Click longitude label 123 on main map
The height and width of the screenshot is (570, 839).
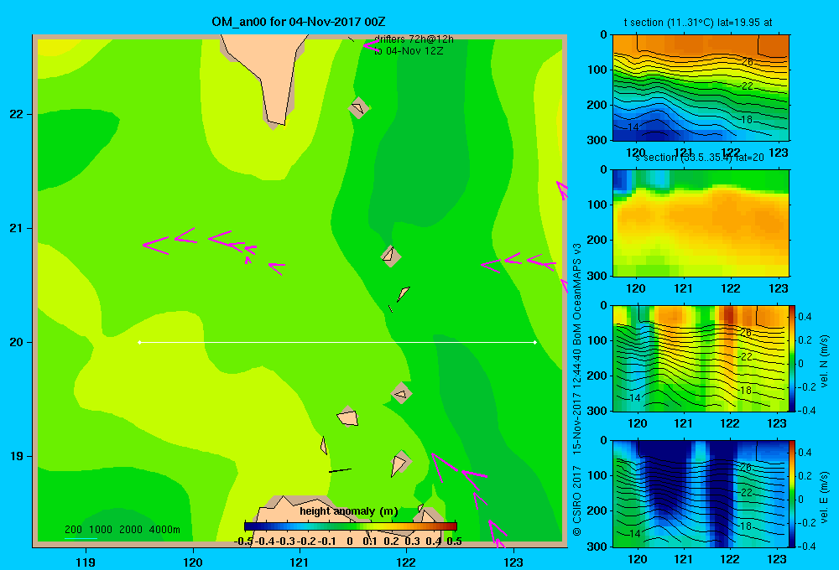pos(513,562)
